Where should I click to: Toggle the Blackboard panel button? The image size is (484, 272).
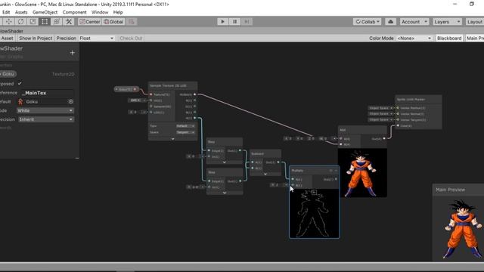449,39
